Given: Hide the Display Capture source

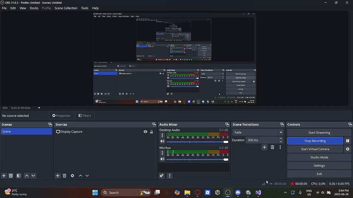Looking at the screenshot, I should point(145,132).
